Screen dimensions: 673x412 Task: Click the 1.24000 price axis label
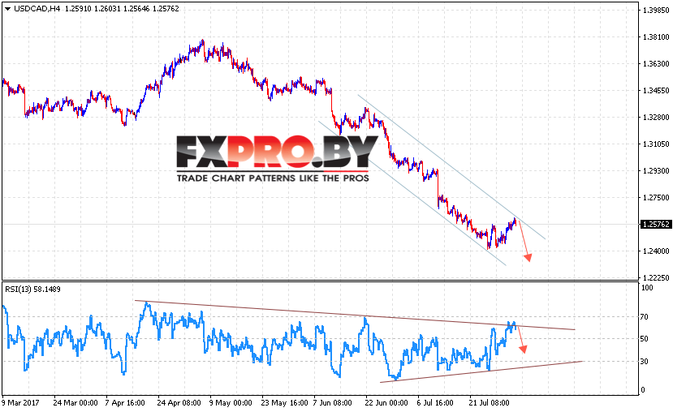click(x=656, y=251)
